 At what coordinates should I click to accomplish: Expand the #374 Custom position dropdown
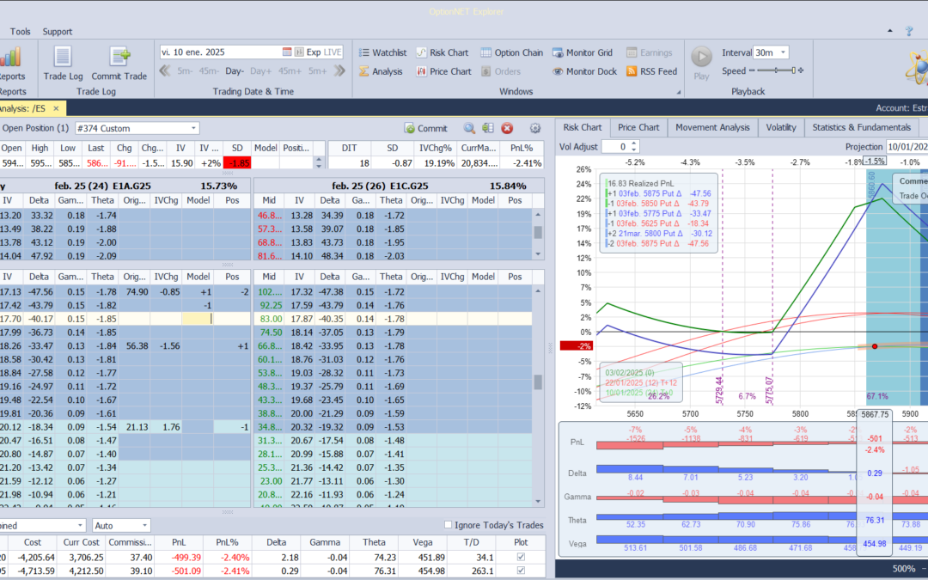pos(192,128)
